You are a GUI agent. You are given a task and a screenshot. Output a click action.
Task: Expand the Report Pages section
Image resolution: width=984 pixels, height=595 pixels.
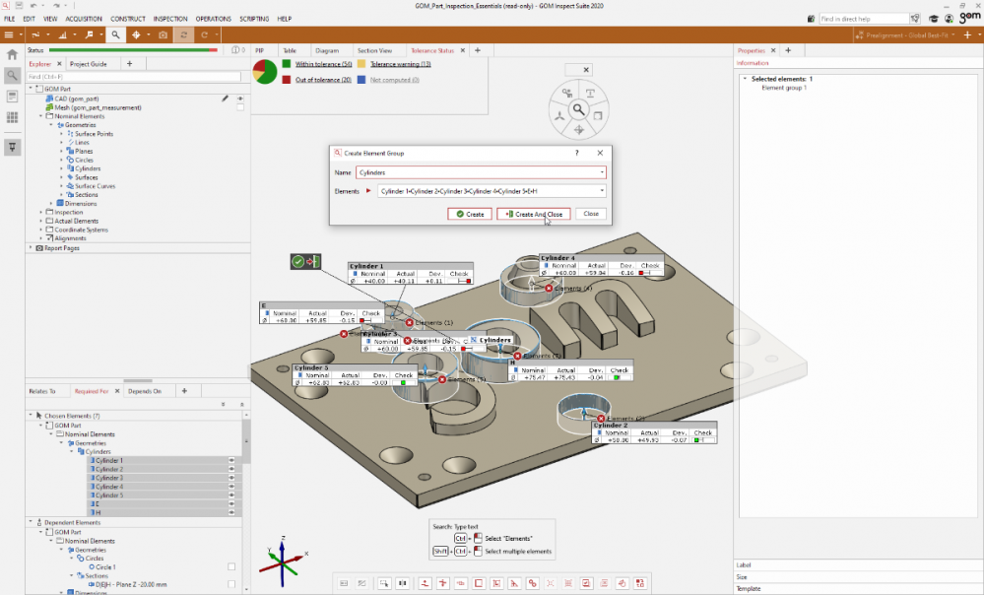(31, 248)
